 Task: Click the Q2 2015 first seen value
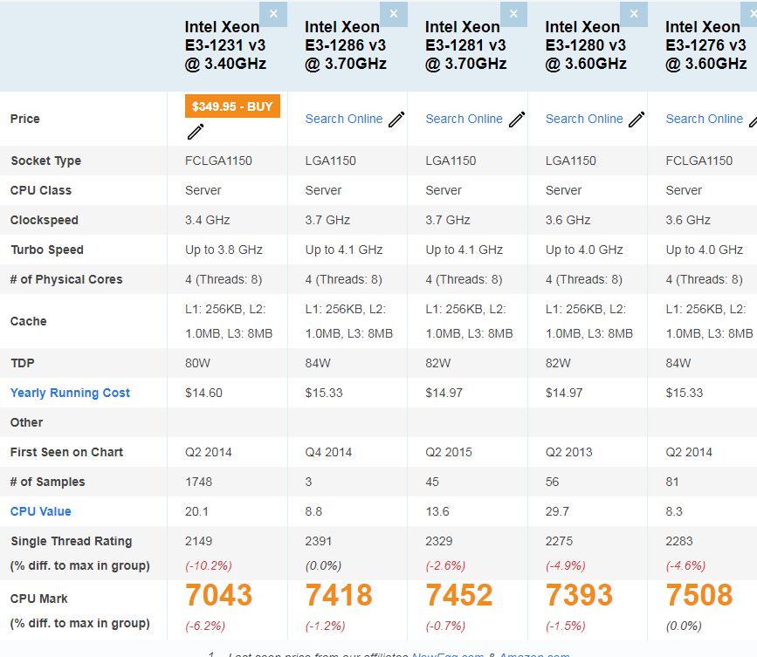click(x=449, y=452)
